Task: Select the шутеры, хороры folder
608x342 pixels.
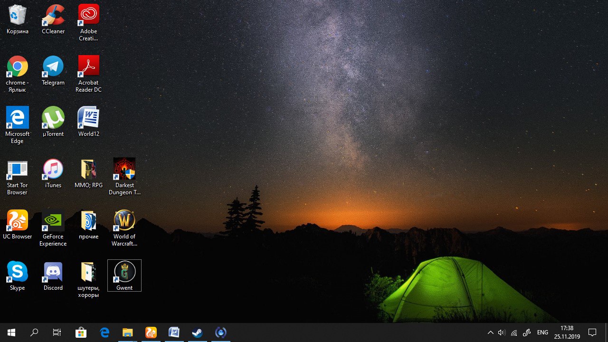Action: pos(88,279)
